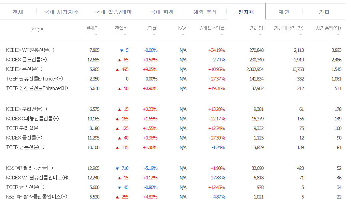Open TIGER 농산물선물Enhanced(H) page

(x=37, y=88)
